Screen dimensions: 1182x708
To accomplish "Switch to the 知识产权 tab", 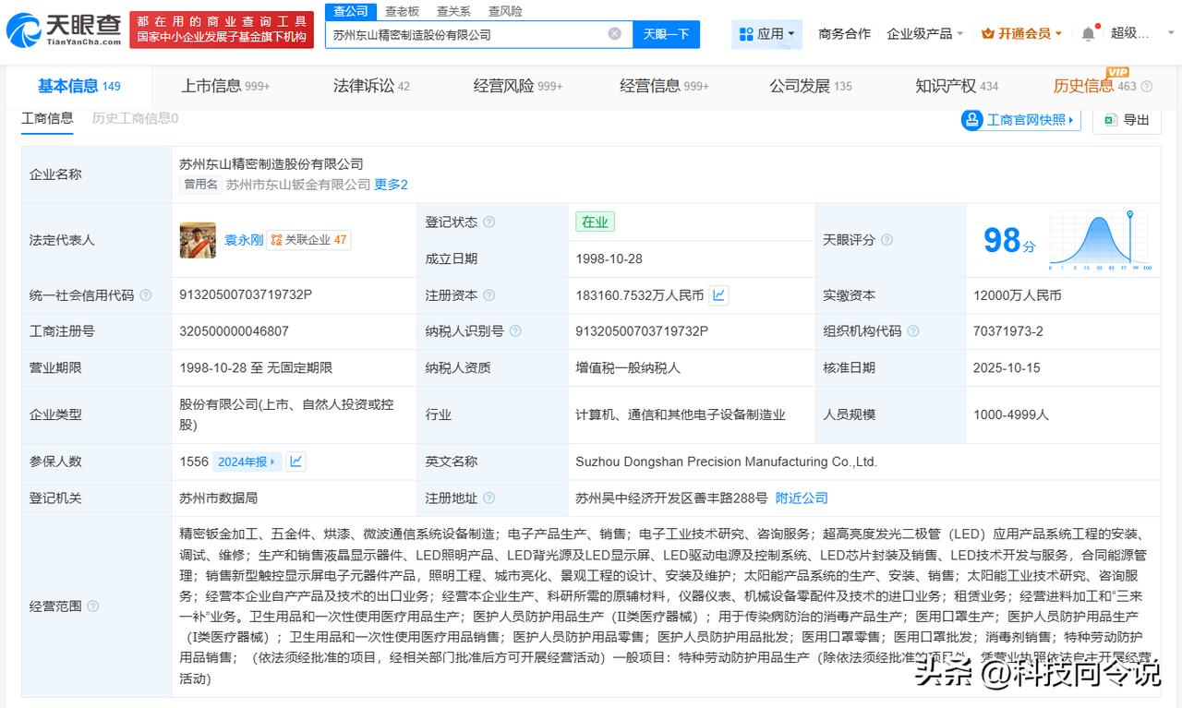I will pyautogui.click(x=956, y=86).
